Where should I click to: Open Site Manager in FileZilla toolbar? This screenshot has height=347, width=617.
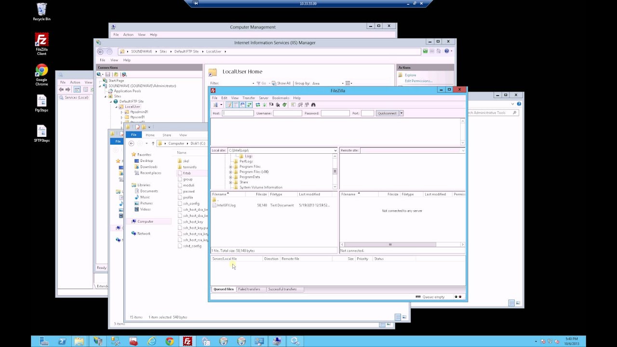click(x=215, y=105)
